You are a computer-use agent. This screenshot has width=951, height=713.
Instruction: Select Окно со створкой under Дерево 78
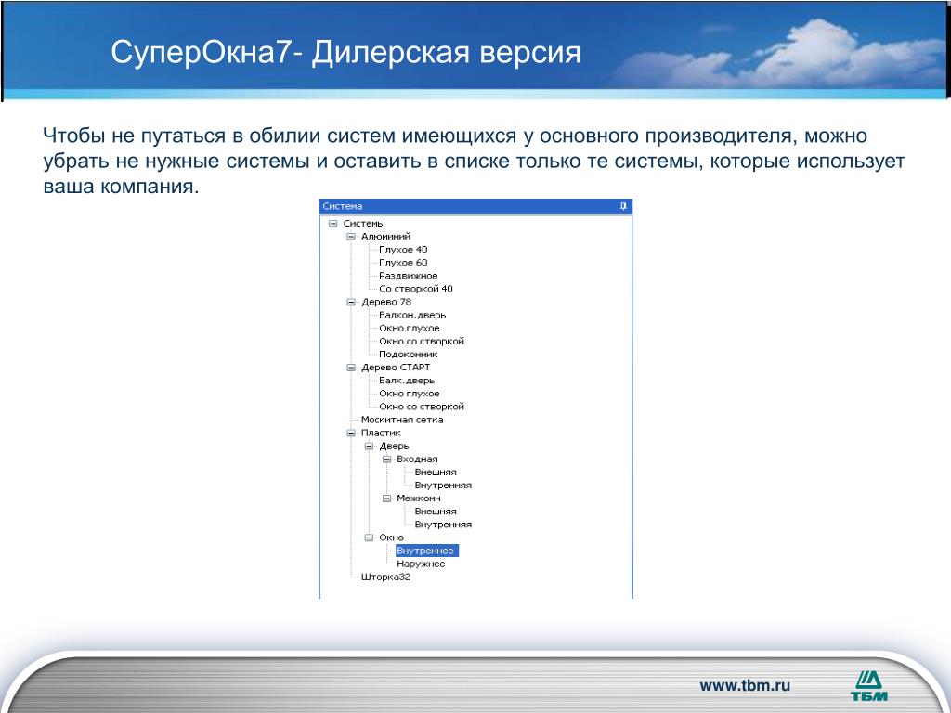422,342
